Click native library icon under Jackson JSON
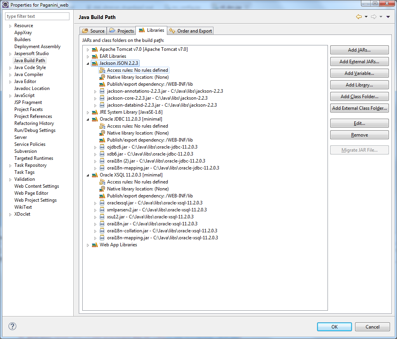Screen dimensions: 397x339 coord(102,77)
